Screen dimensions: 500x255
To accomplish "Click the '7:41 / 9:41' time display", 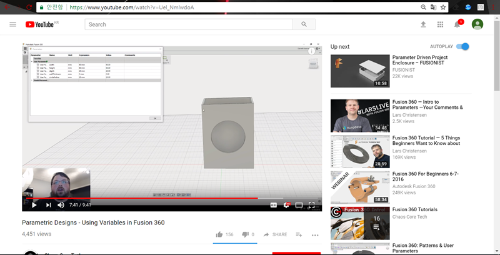I will (80, 205).
